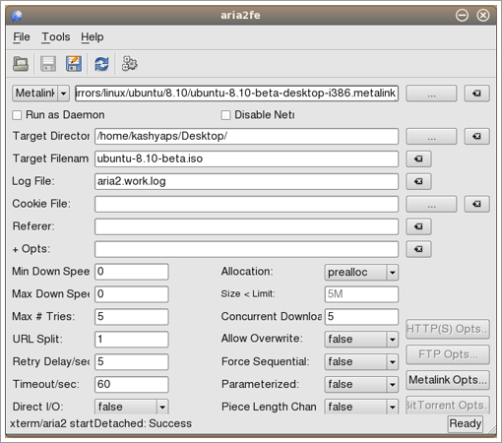Click the empty Cookie File input field
502x443 pixels.
[246, 204]
